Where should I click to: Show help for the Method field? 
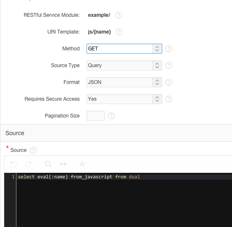pyautogui.click(x=169, y=49)
